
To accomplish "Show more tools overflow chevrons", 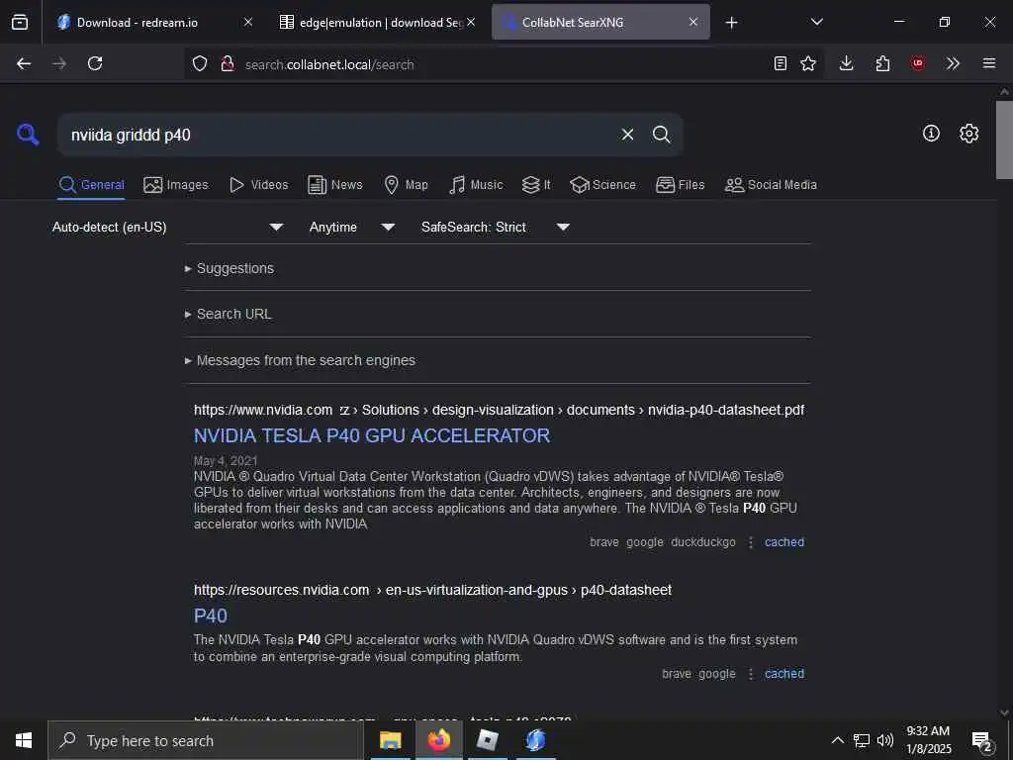I will click(x=953, y=63).
